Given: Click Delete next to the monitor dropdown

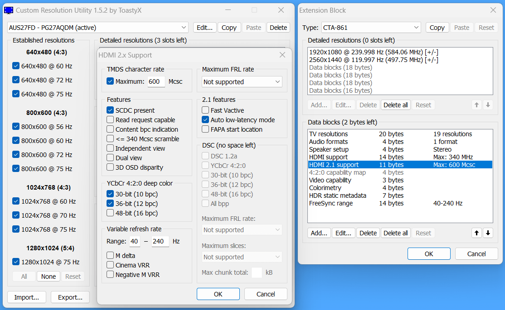Looking at the screenshot, I should point(278,28).
